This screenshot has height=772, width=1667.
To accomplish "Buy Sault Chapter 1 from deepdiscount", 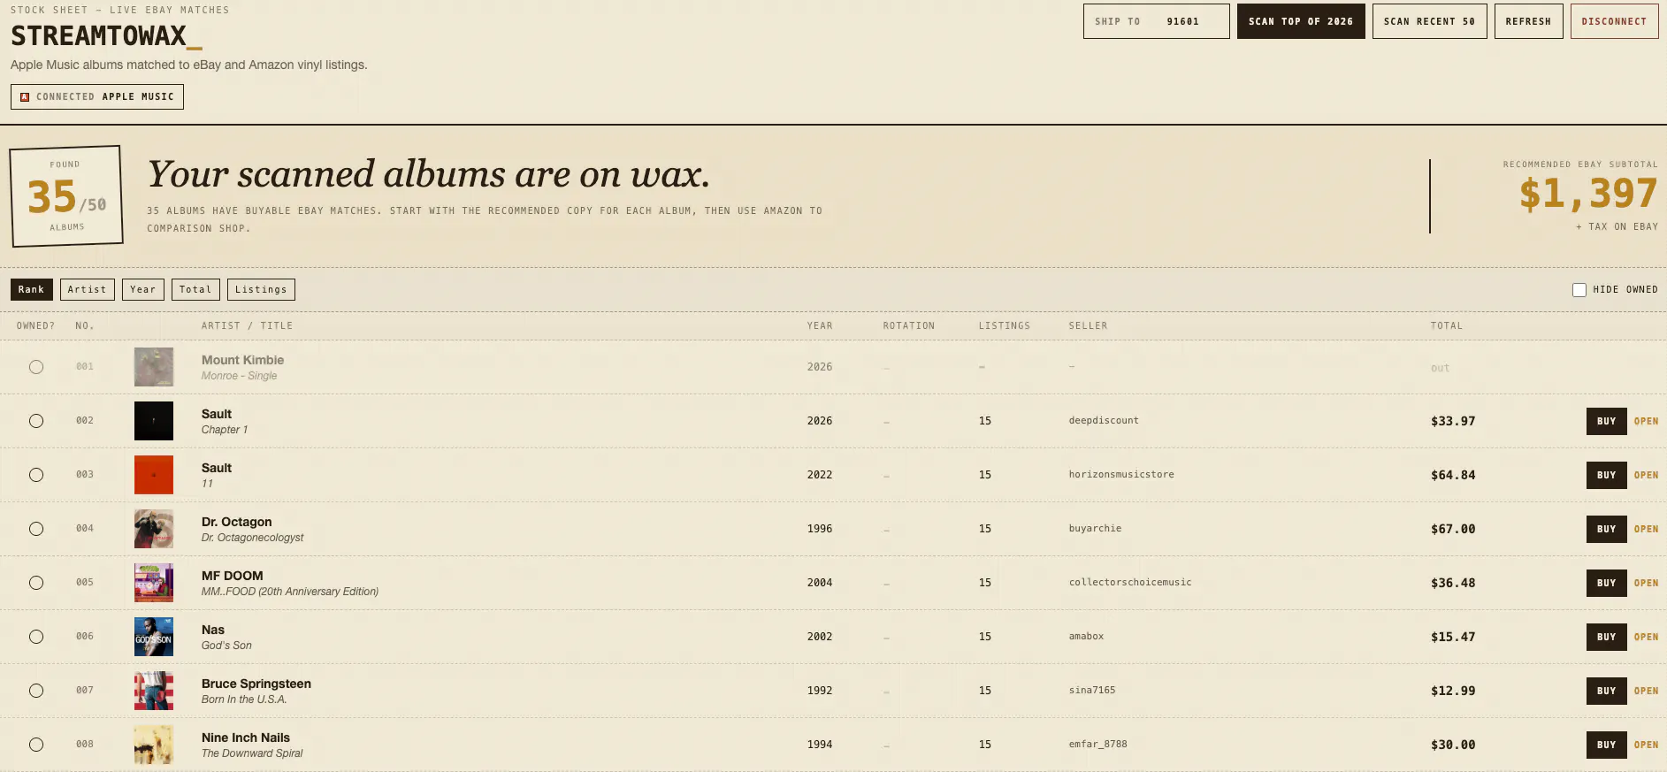I will coord(1607,421).
